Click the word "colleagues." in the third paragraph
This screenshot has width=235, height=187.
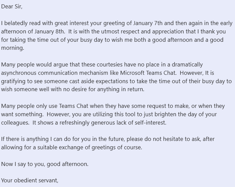[x=16, y=123]
